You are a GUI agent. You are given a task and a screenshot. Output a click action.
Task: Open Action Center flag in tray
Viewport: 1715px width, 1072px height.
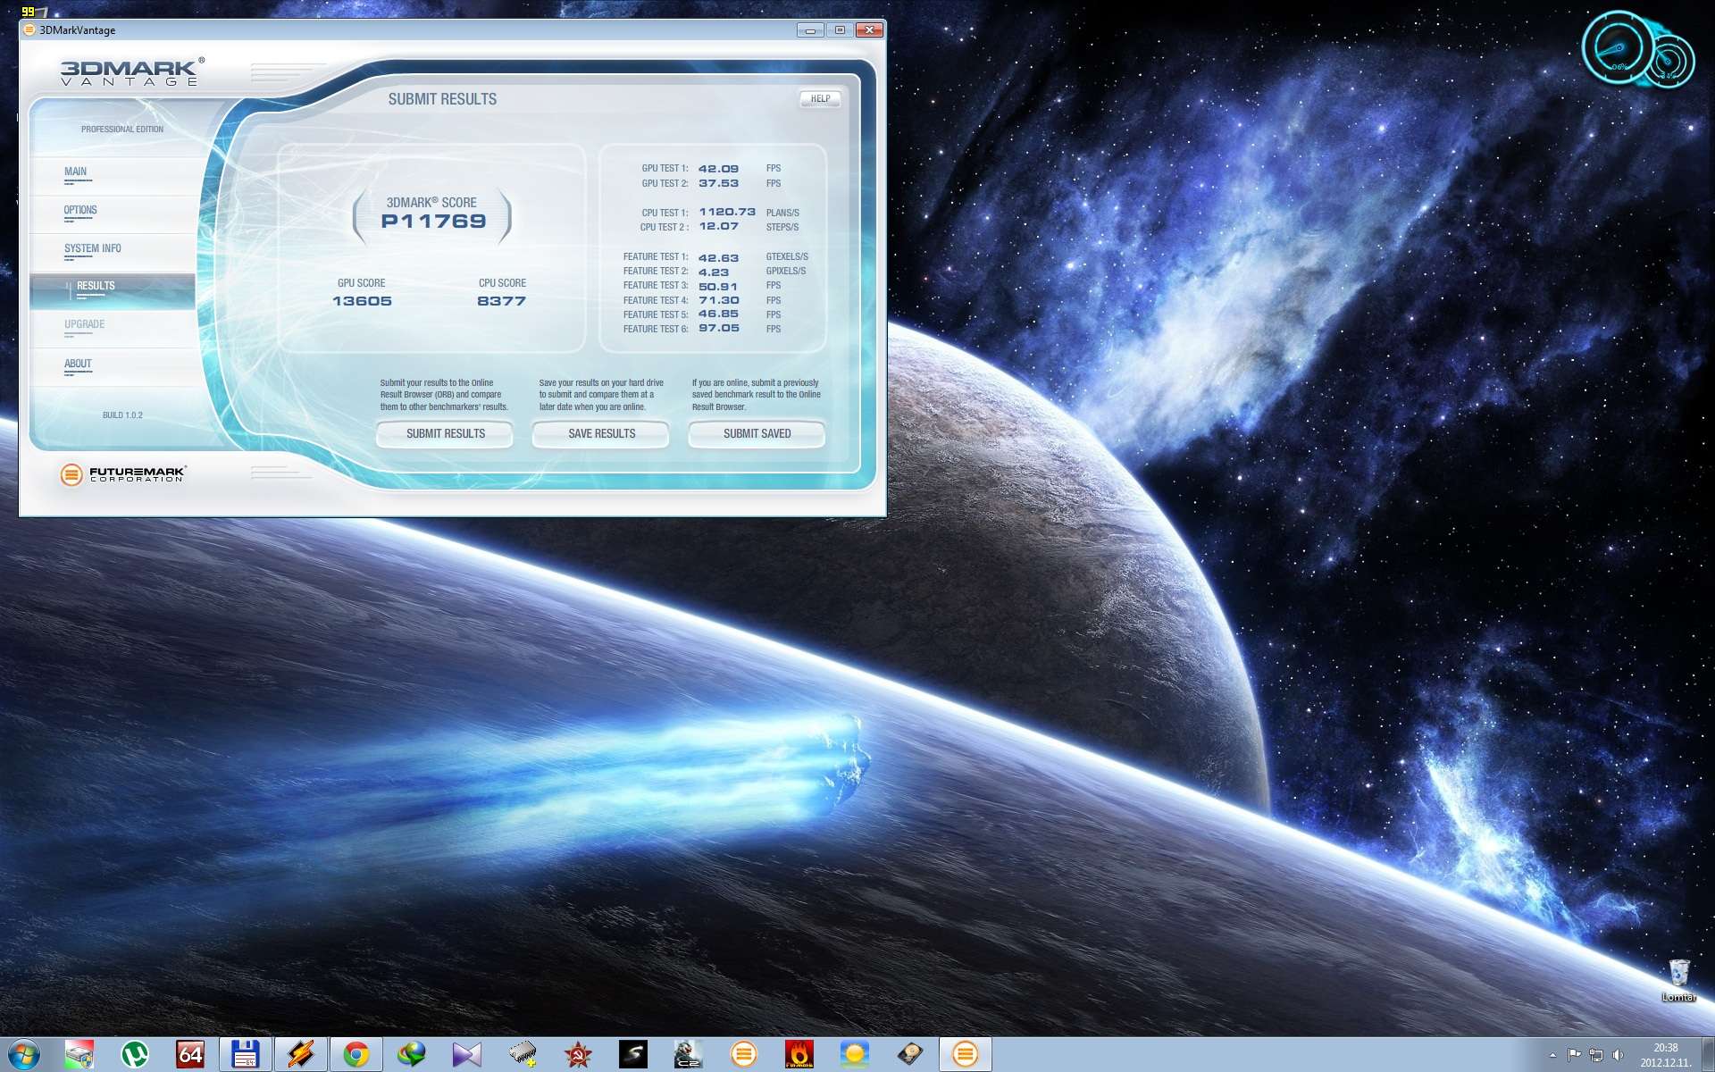pos(1574,1055)
